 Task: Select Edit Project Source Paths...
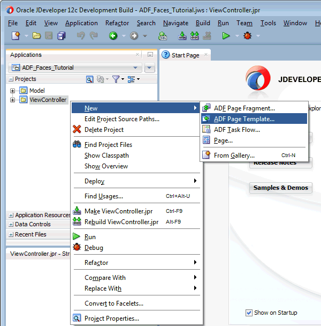[x=136, y=118]
